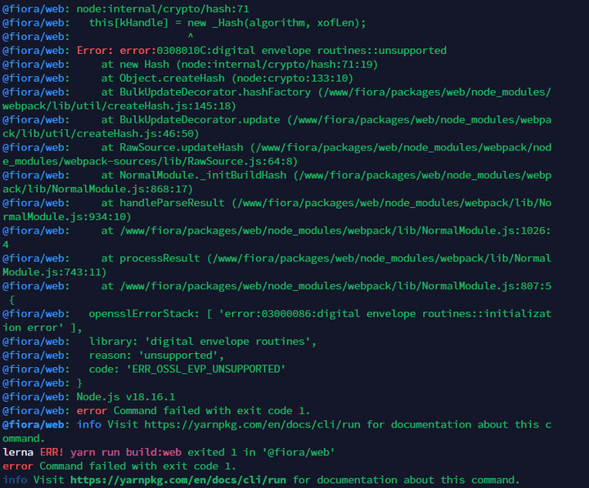Click 'Object.createHash (node:crypto:133:10)' line
The height and width of the screenshot is (488, 589).
236,78
